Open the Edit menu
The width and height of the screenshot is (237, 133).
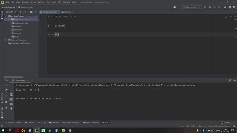click(12, 2)
